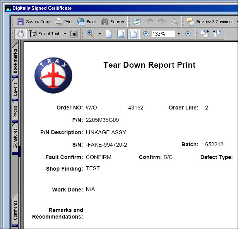This screenshot has width=238, height=229.
Task: Run spell check with the ABC icon
Action: (x=137, y=22)
